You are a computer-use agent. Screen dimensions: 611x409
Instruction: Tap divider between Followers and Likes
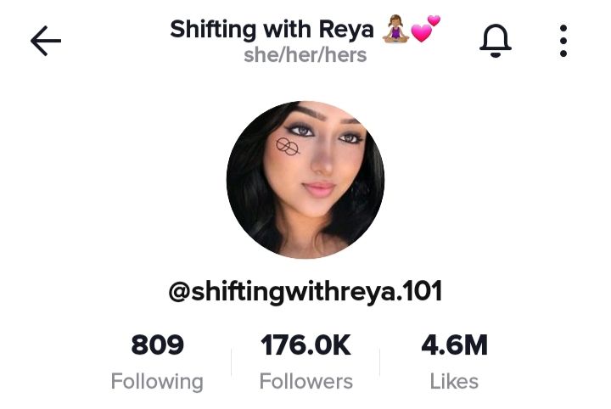[x=380, y=362]
